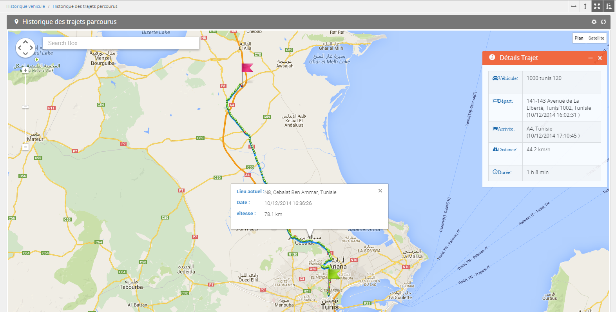Select the departure address '141-143 Avenue de La Liberté'

point(559,104)
